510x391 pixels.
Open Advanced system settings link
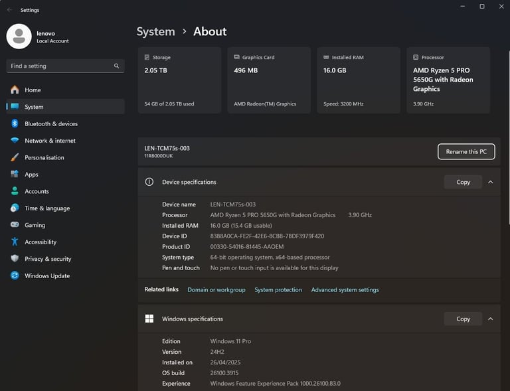pos(345,289)
